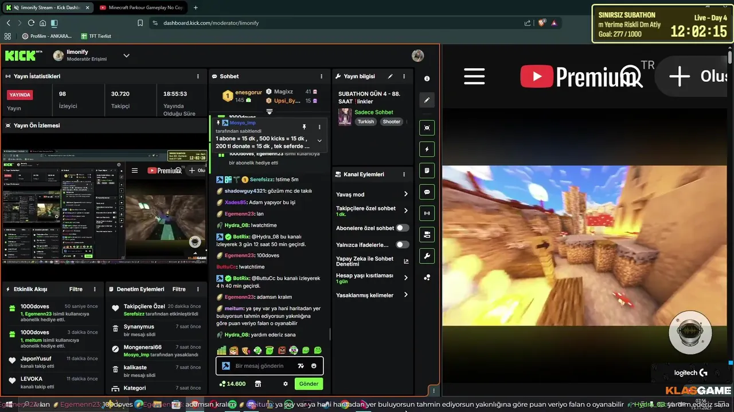Open the emoji picker in message box
The image size is (734, 412).
click(314, 366)
